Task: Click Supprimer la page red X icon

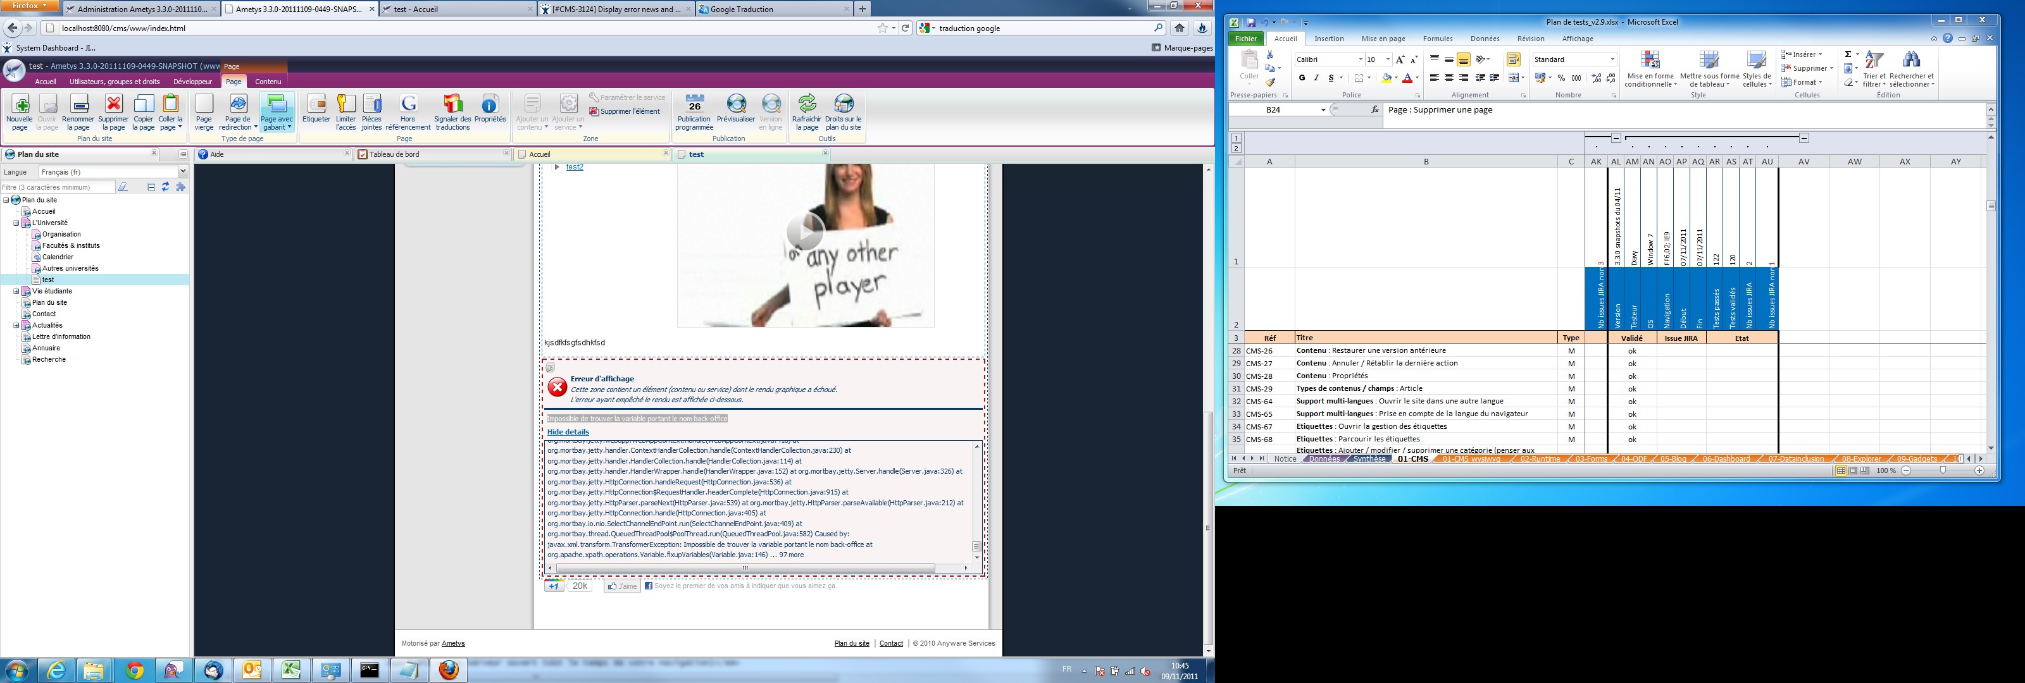Action: click(x=114, y=104)
